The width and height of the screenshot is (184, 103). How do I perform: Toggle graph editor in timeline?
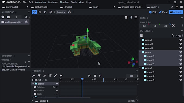tap(34, 76)
